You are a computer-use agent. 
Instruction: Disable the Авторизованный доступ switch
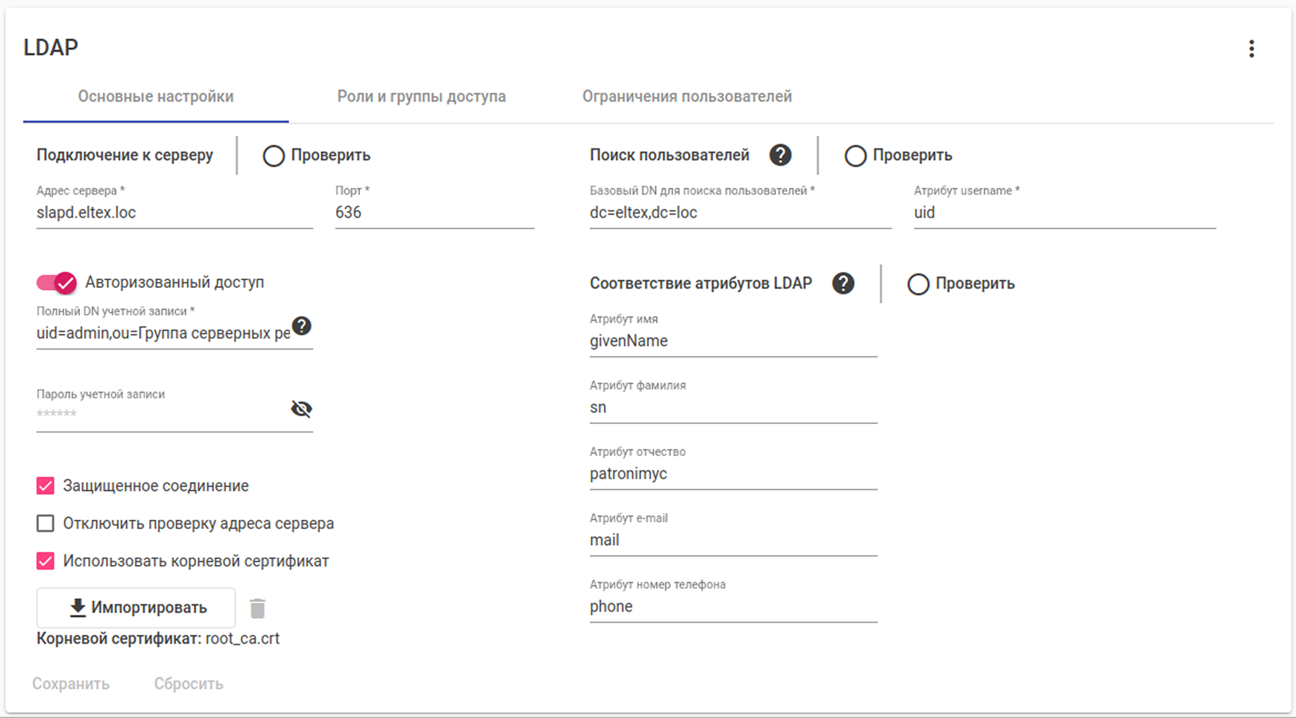[x=56, y=283]
